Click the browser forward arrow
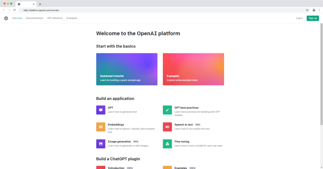The height and width of the screenshot is (169, 323). (9, 10)
